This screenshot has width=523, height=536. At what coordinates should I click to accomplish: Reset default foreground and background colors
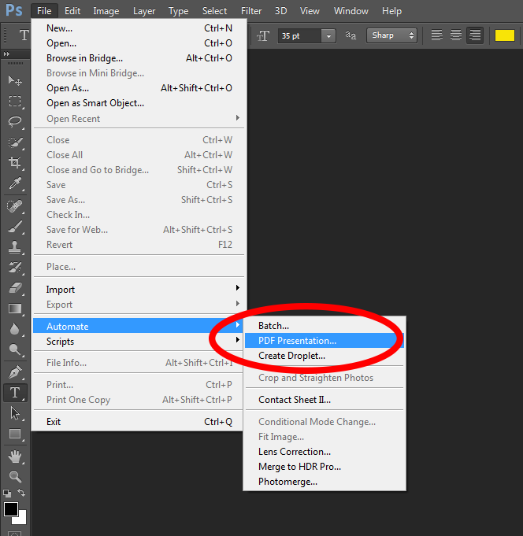(x=7, y=493)
